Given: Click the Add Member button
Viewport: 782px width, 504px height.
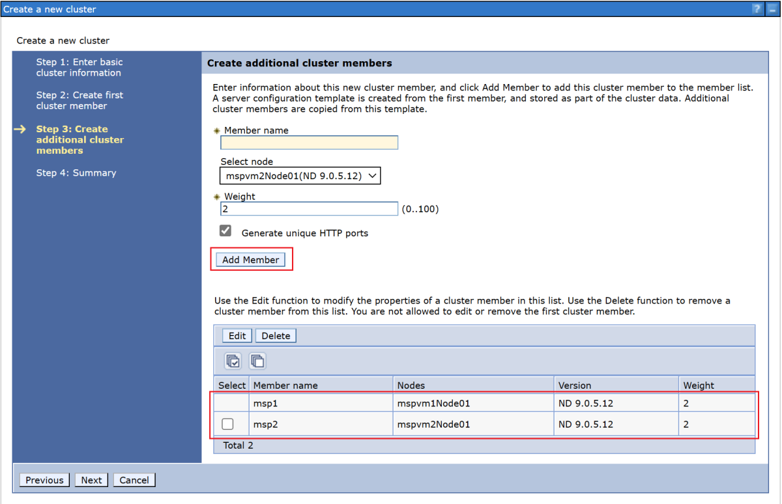Looking at the screenshot, I should 250,259.
